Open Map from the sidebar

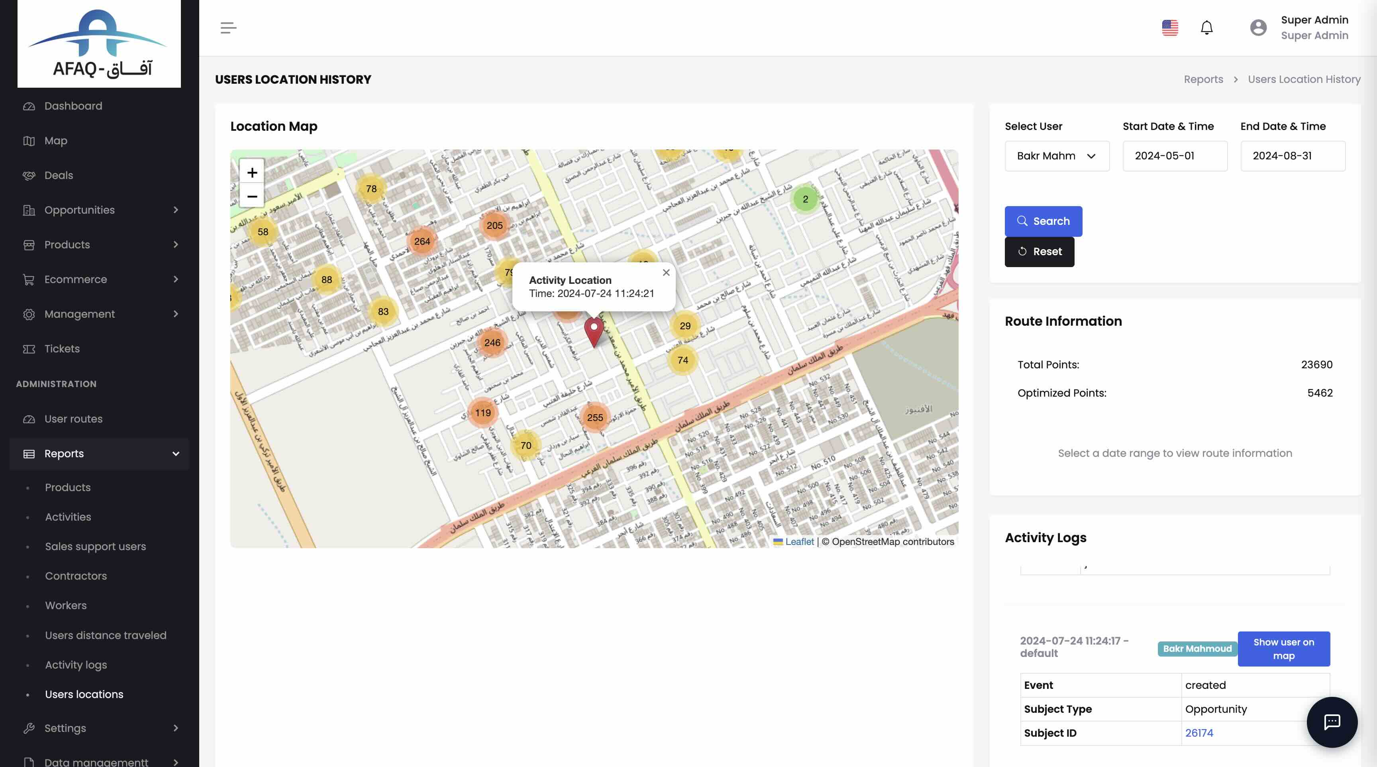pos(100,141)
